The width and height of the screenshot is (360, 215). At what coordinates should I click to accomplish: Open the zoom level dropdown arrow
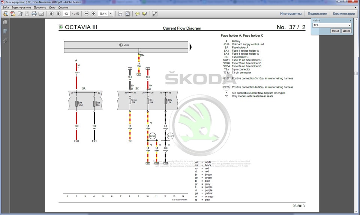(x=111, y=14)
